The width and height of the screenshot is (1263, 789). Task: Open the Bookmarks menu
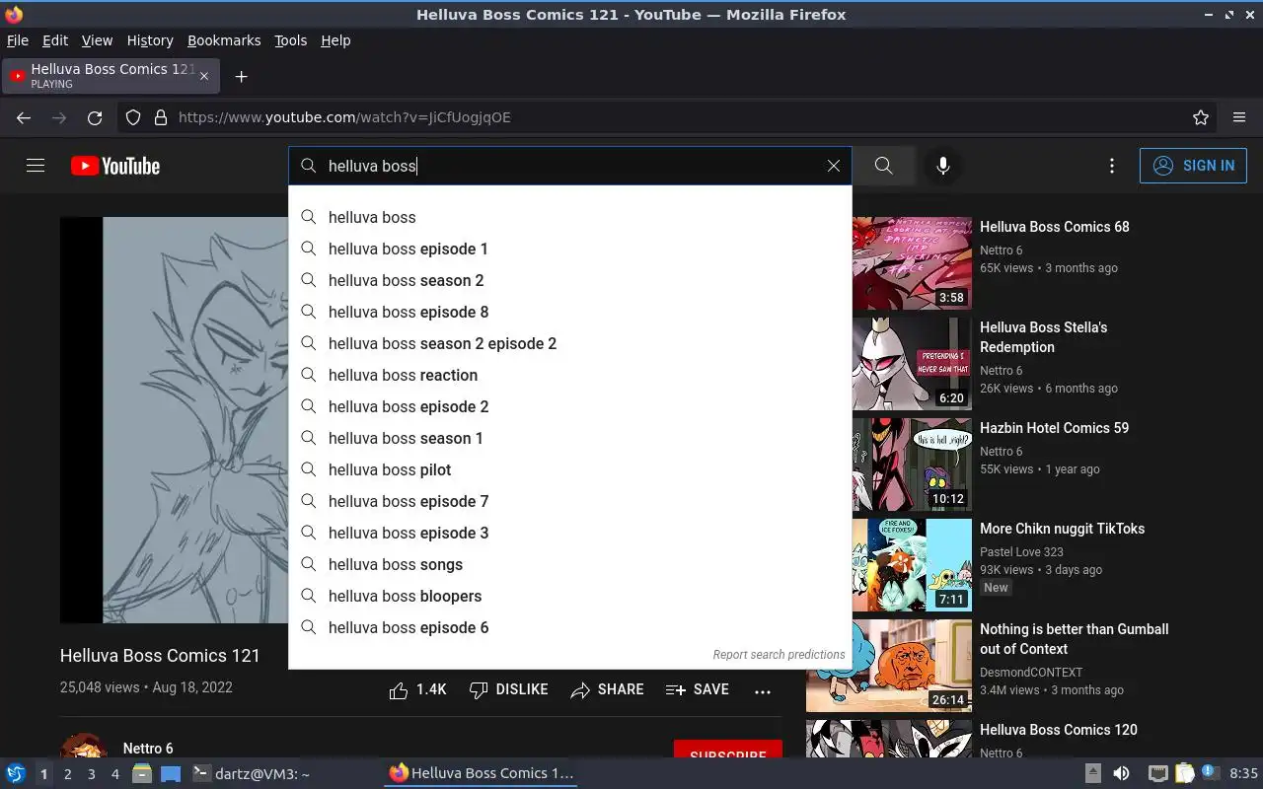tap(224, 40)
